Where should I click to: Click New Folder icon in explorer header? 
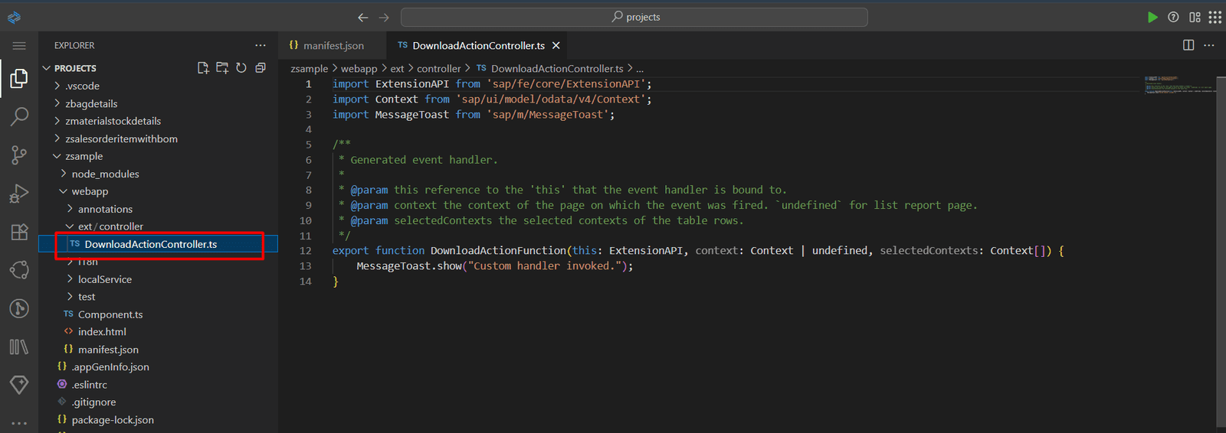(222, 68)
